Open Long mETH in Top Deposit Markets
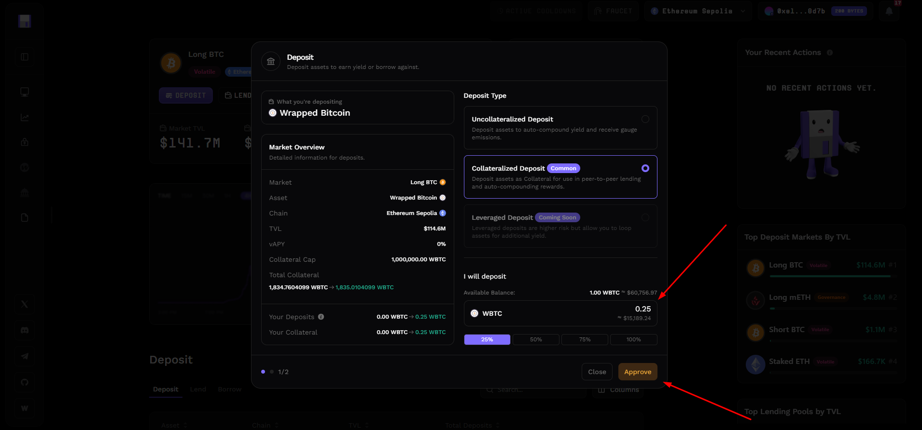 click(x=821, y=300)
